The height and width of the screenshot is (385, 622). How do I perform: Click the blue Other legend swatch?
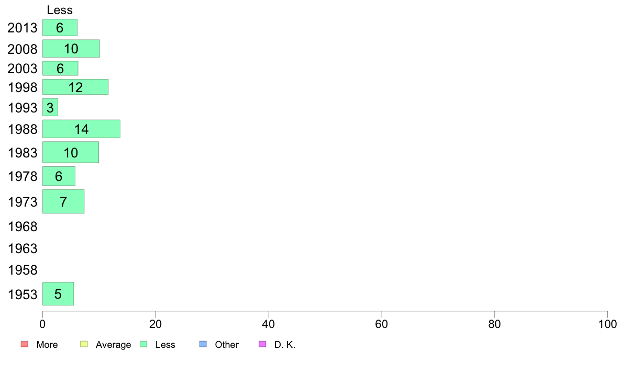coord(203,344)
